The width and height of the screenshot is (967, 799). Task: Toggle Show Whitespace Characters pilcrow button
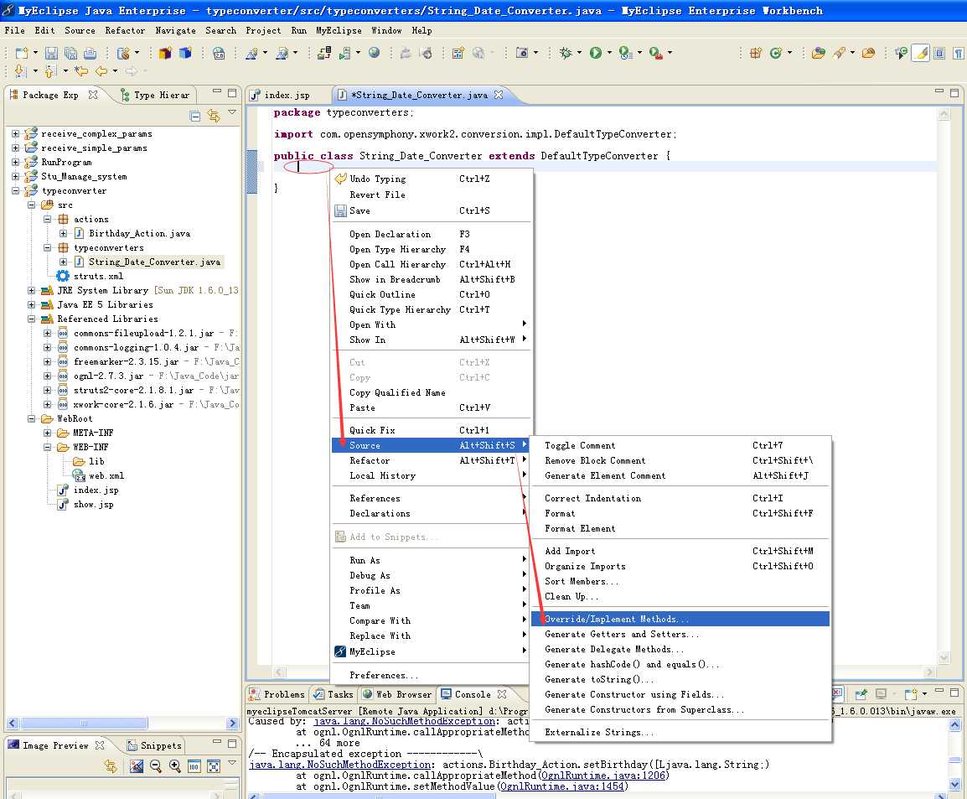tap(958, 53)
